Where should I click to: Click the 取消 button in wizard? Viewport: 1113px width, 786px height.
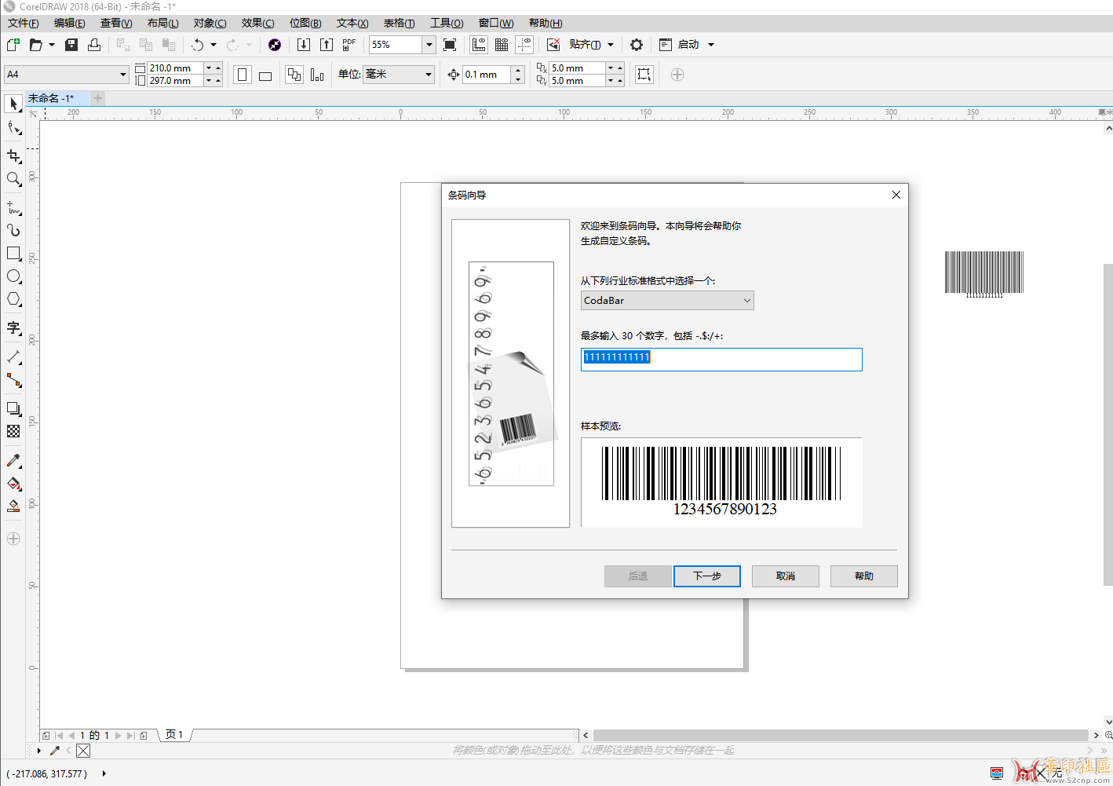[785, 576]
